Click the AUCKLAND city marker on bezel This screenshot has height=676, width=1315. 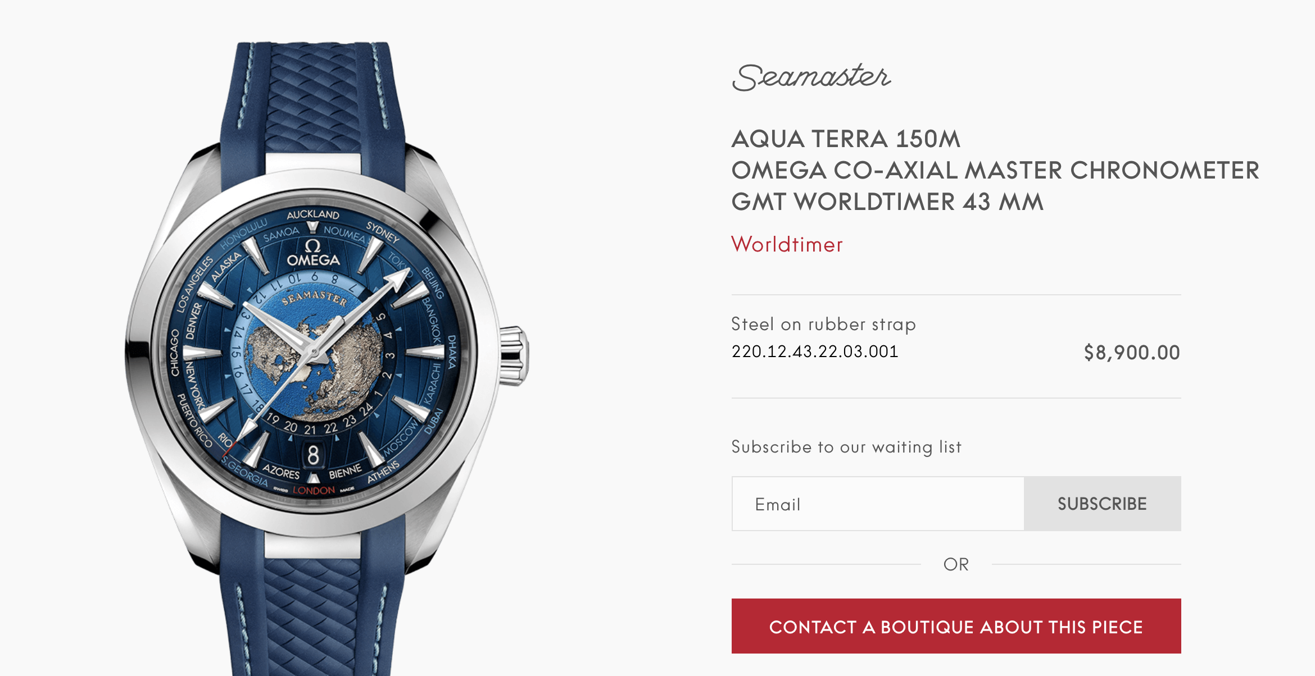(313, 214)
